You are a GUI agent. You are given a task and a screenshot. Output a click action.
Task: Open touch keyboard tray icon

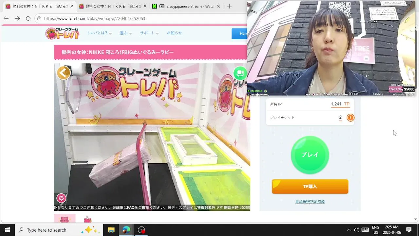click(365, 230)
